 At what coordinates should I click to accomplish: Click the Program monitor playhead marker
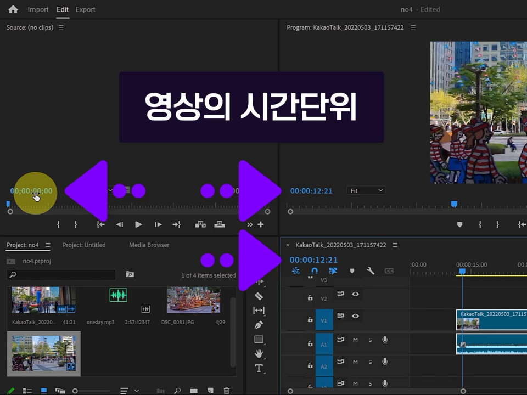coord(454,204)
